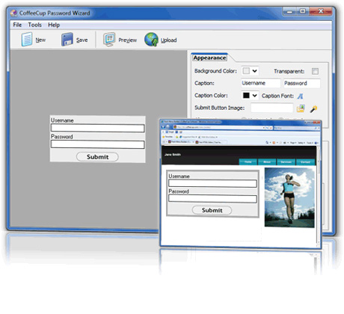344x314 pixels.
Task: Expand the Background Color dropdown arrow
Action: (x=254, y=71)
